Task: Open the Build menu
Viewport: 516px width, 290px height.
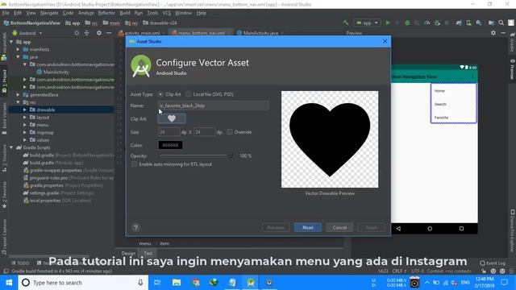Action: tap(125, 13)
